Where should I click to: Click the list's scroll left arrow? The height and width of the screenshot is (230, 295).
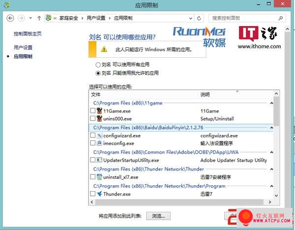click(92, 202)
